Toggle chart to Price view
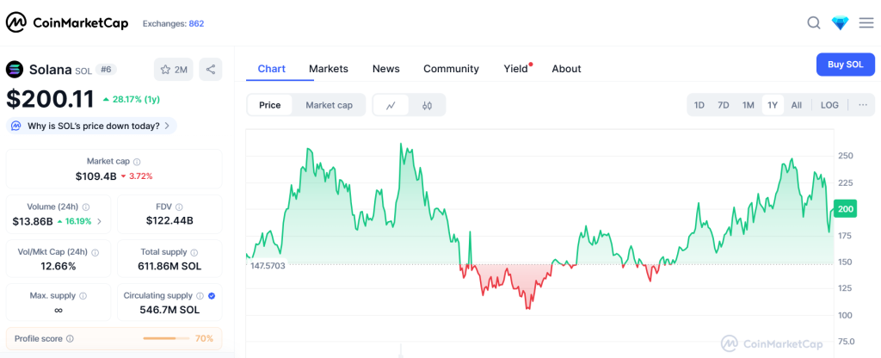 (269, 105)
